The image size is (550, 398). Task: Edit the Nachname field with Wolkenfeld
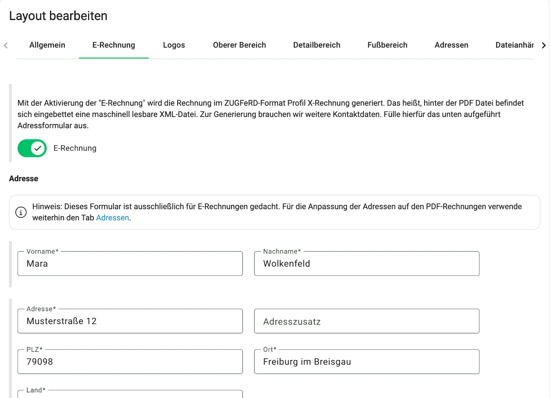coord(367,263)
